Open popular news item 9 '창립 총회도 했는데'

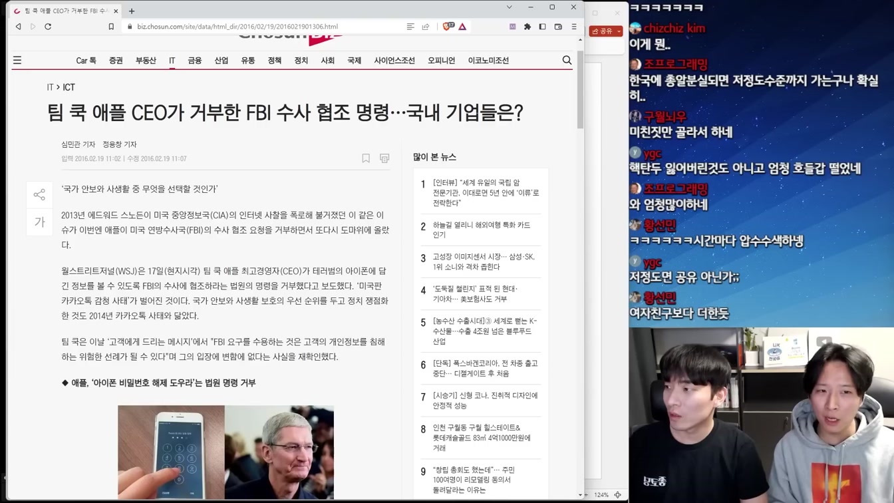(x=474, y=480)
